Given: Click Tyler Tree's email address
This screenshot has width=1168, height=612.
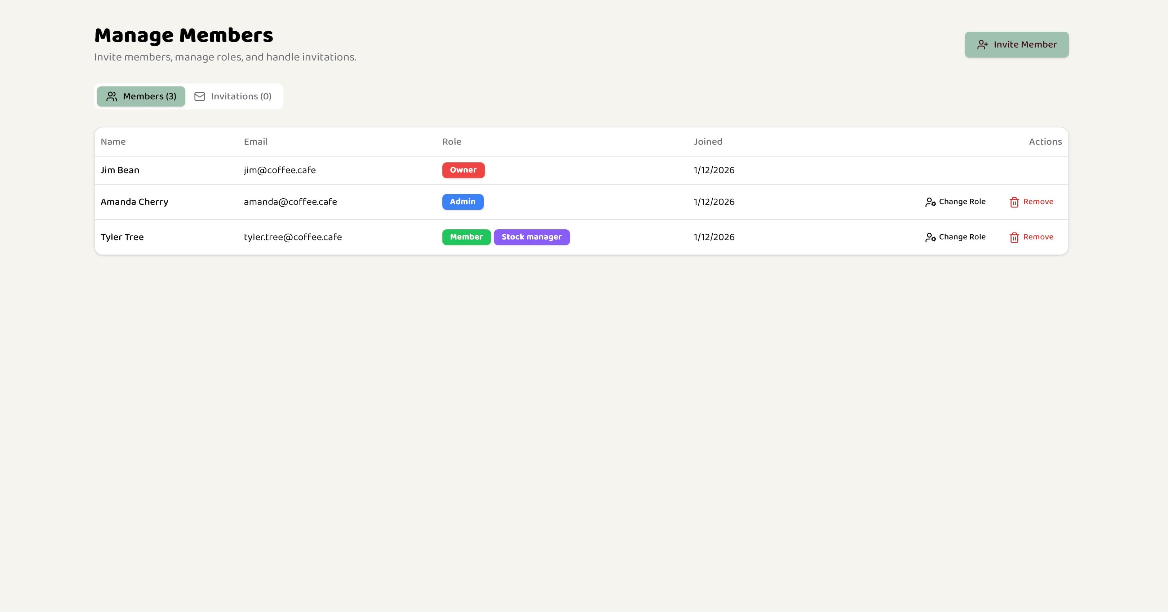Looking at the screenshot, I should 293,237.
